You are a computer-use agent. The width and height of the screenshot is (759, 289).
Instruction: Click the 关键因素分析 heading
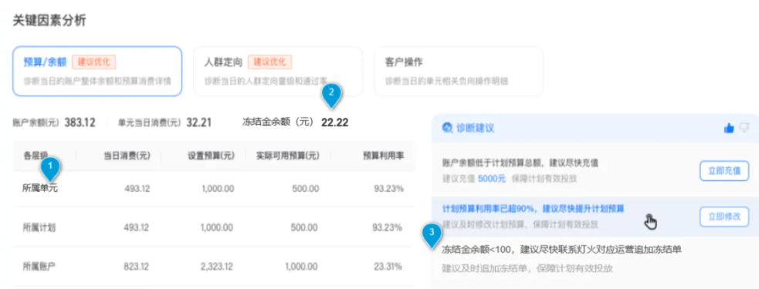click(49, 21)
